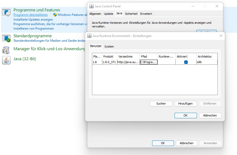Open the Update tab
The width and height of the screenshot is (237, 155).
108,14
